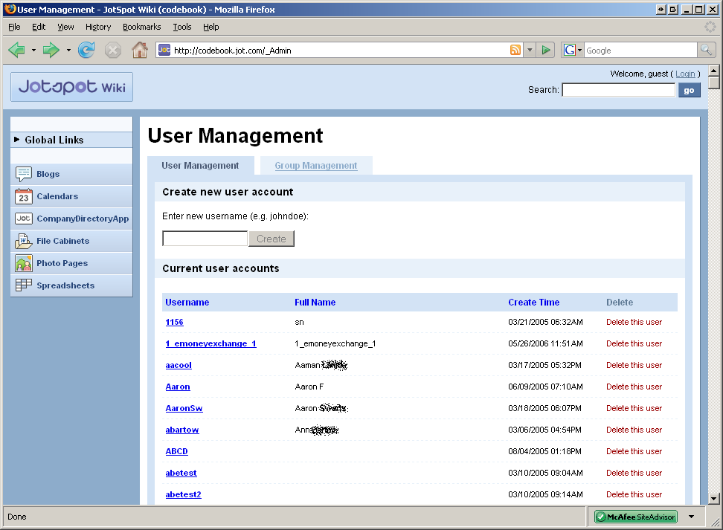Screen dimensions: 723x530
Task: Click the CompanyDirectoryApp Jot icon
Action: pyautogui.click(x=24, y=219)
